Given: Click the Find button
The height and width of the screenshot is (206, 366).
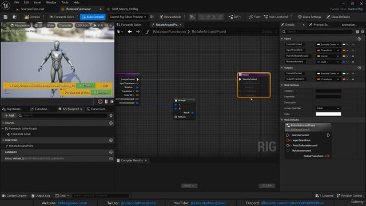Looking at the screenshot, I should point(254,17).
